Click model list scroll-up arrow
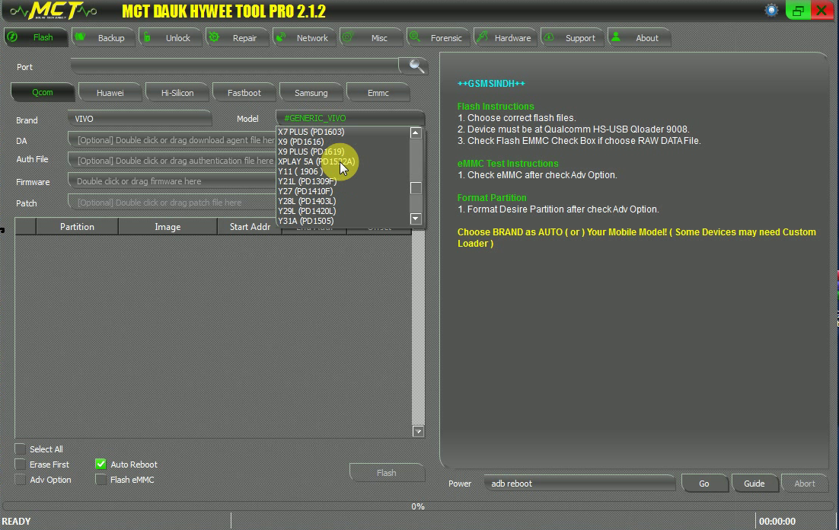The image size is (839, 530). coord(416,132)
